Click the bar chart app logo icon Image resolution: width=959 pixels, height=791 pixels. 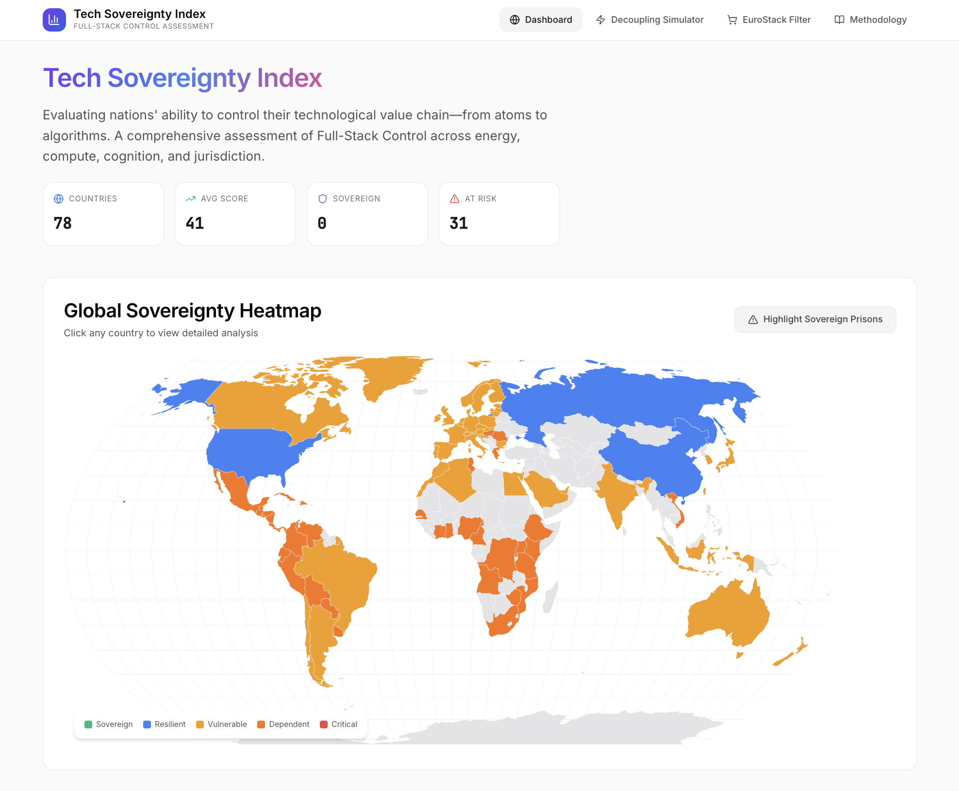click(54, 20)
